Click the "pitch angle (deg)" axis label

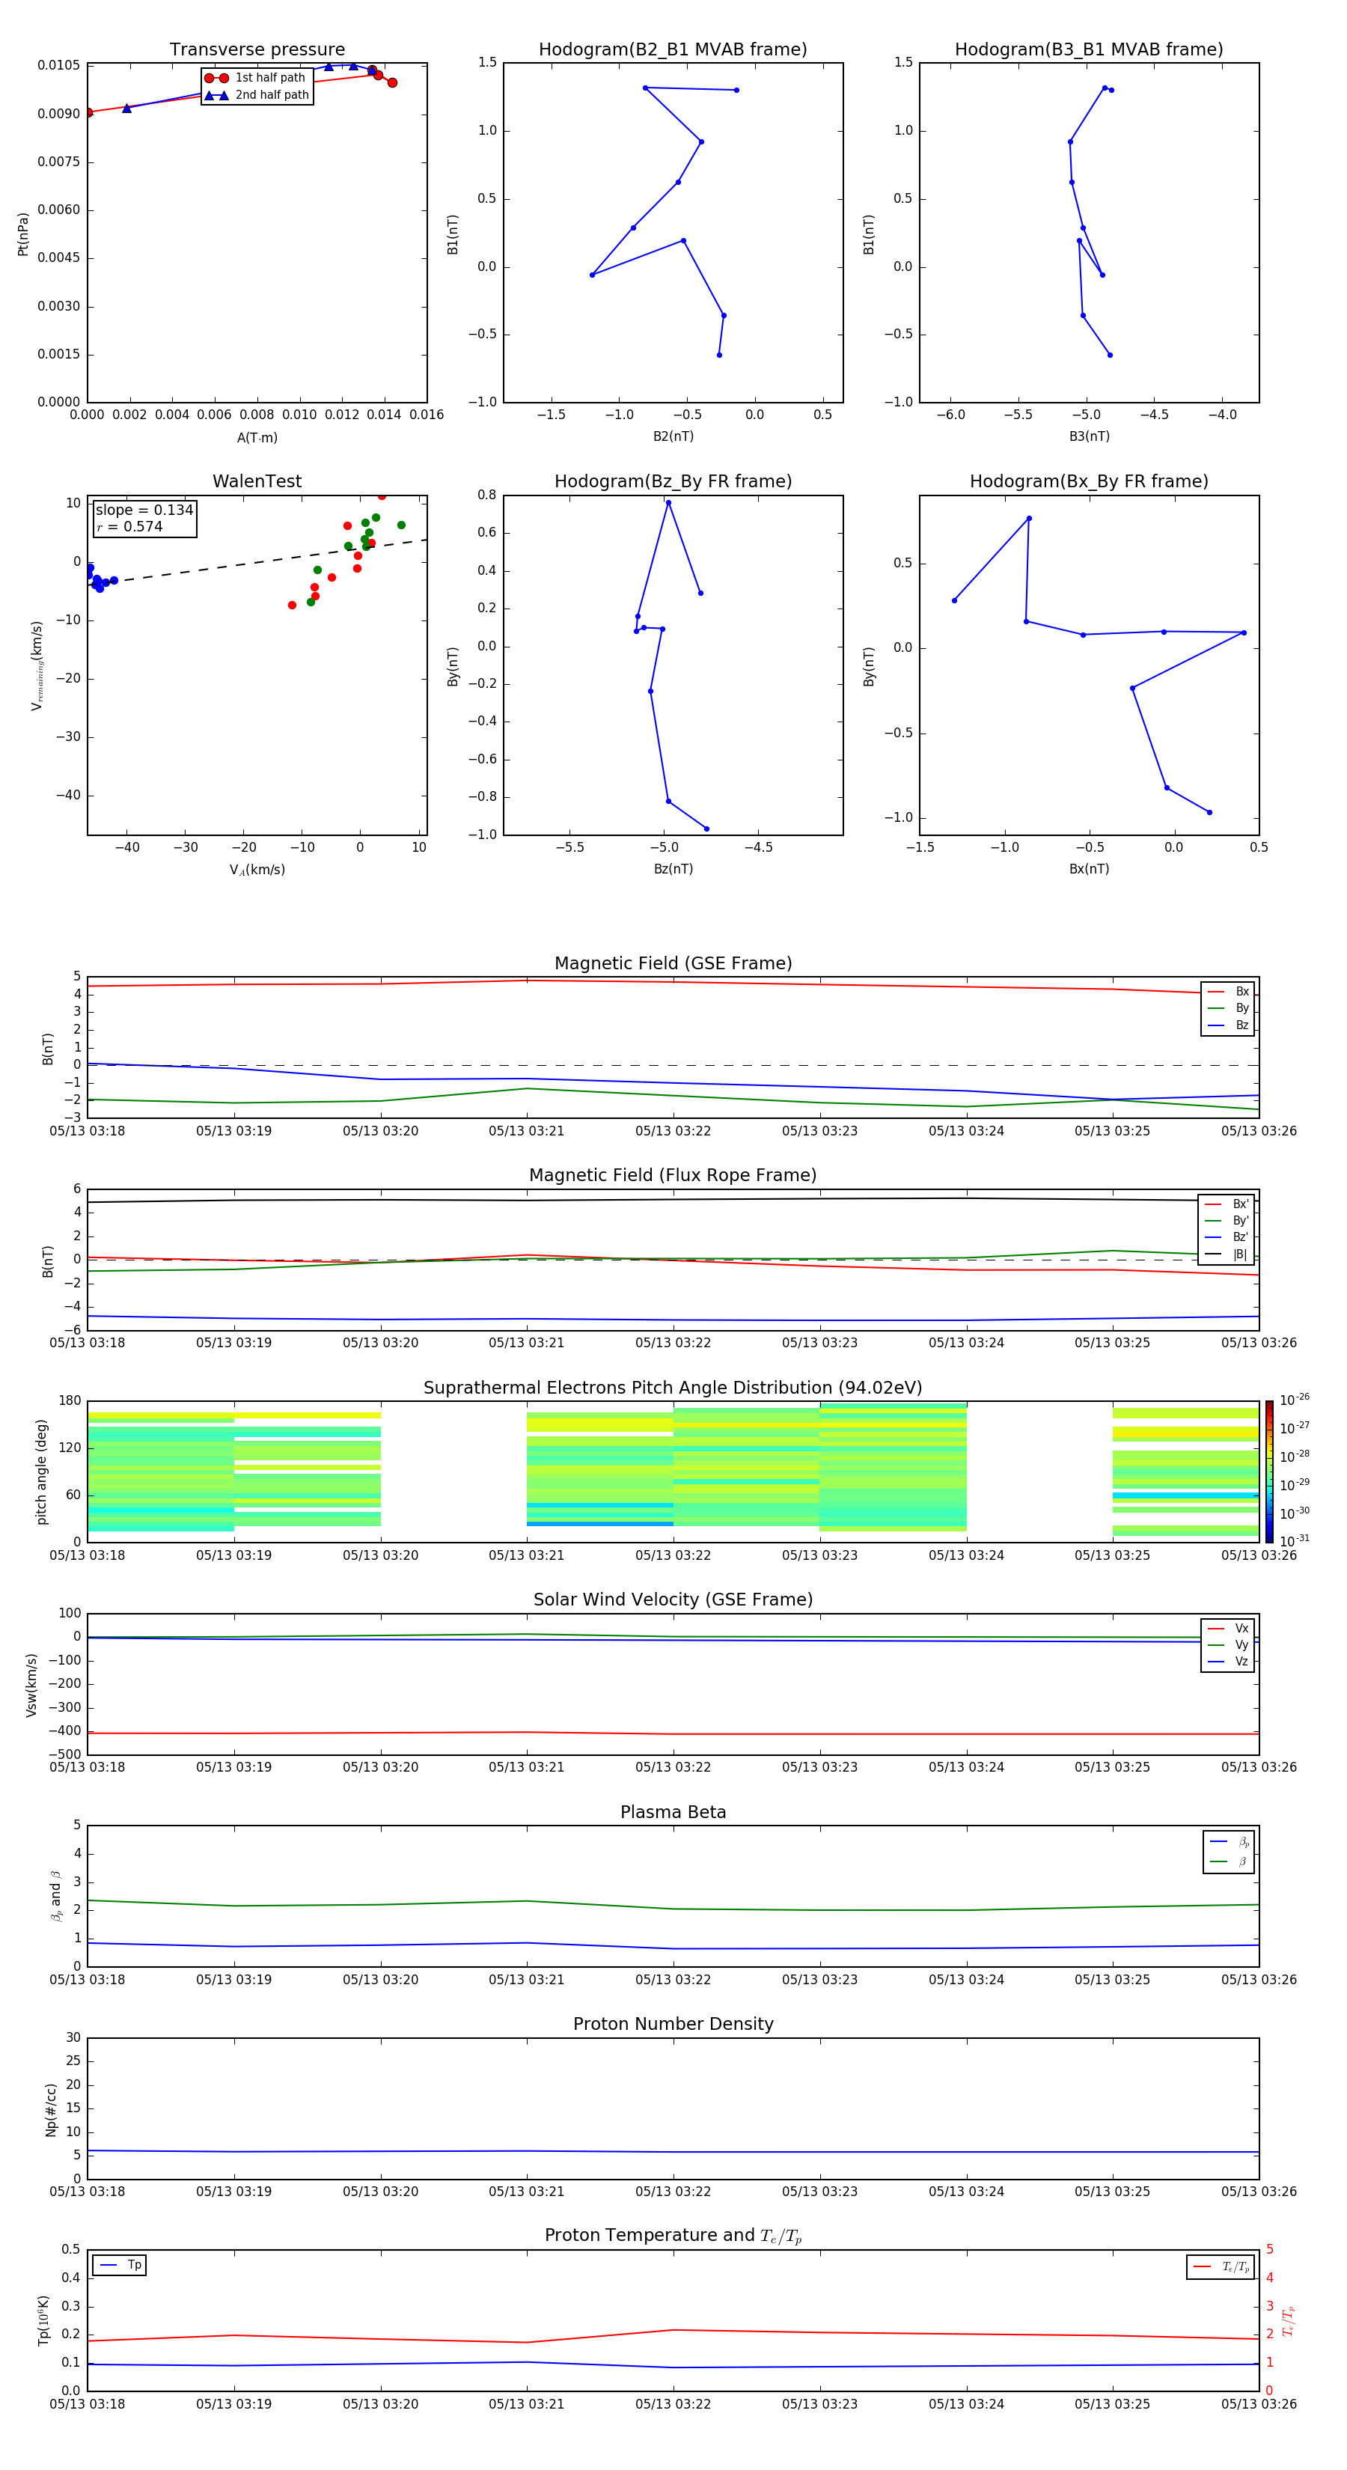pyautogui.click(x=41, y=1472)
